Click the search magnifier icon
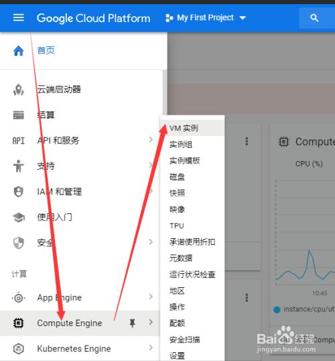The height and width of the screenshot is (361, 335). (x=314, y=17)
